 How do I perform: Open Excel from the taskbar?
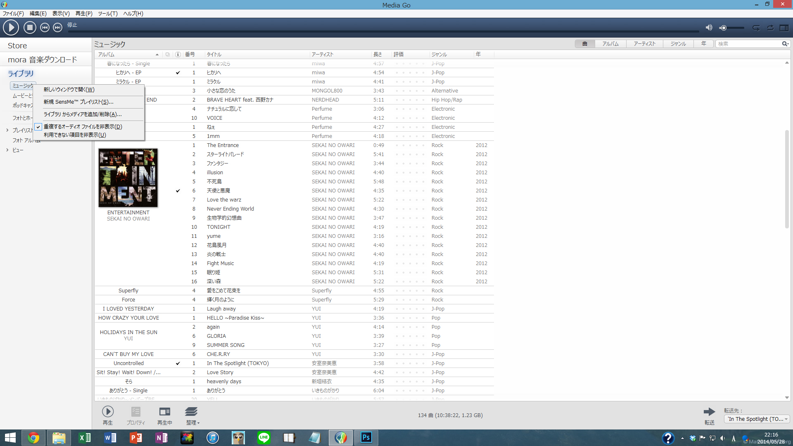tap(85, 438)
